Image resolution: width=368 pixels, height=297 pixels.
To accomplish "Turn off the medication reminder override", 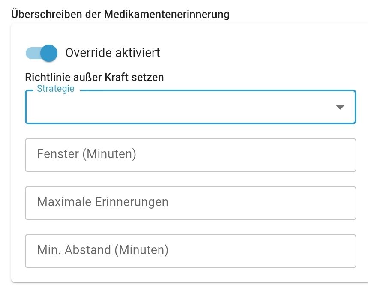I will click(x=41, y=53).
